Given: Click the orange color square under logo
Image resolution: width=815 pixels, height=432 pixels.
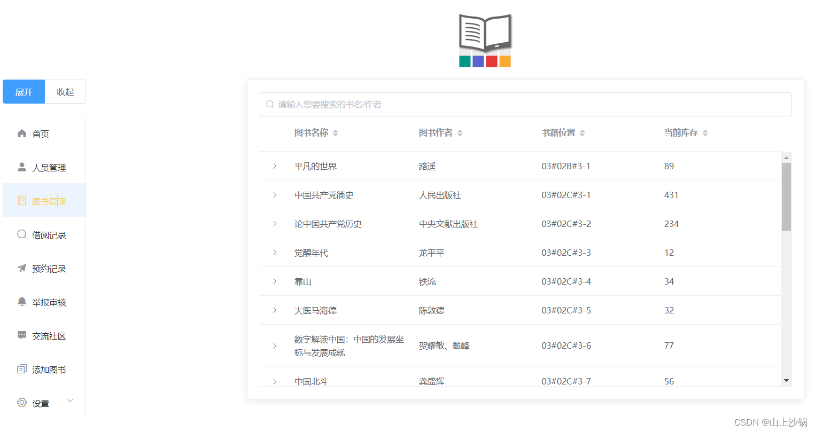Looking at the screenshot, I should click(505, 61).
